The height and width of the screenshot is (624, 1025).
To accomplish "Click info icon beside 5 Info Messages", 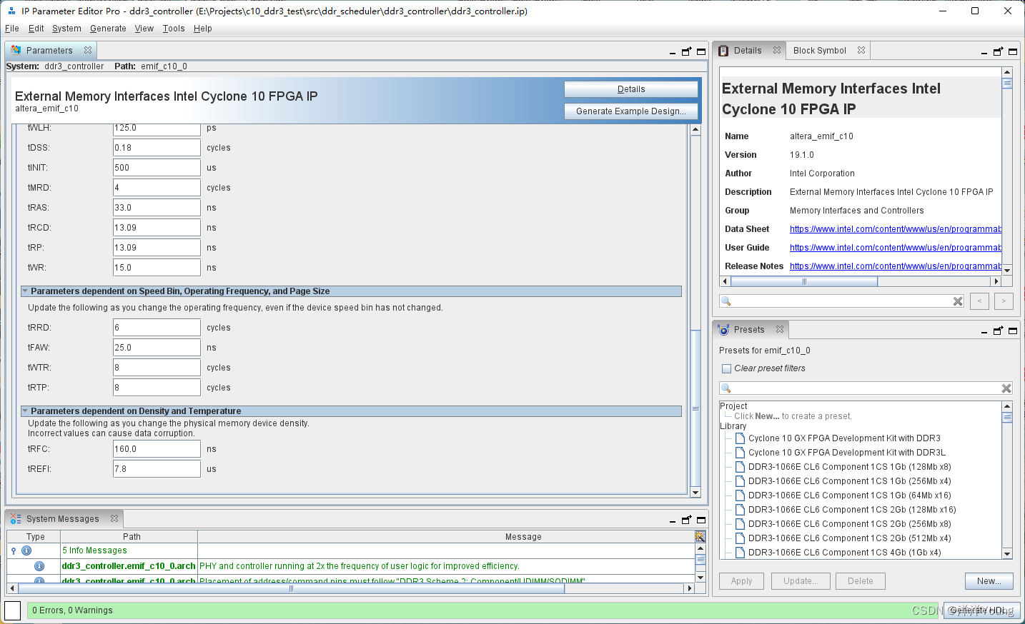I will click(x=26, y=550).
